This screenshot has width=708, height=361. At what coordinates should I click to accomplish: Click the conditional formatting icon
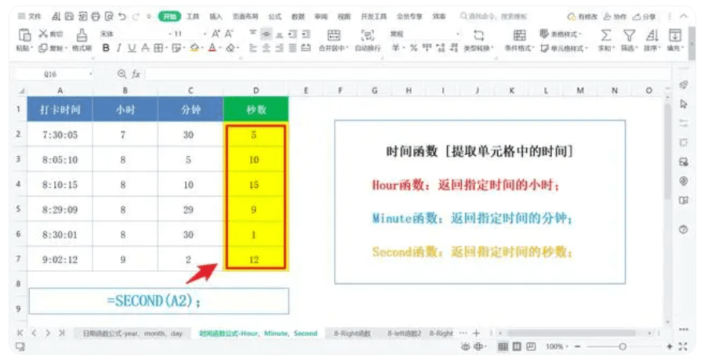tap(519, 34)
